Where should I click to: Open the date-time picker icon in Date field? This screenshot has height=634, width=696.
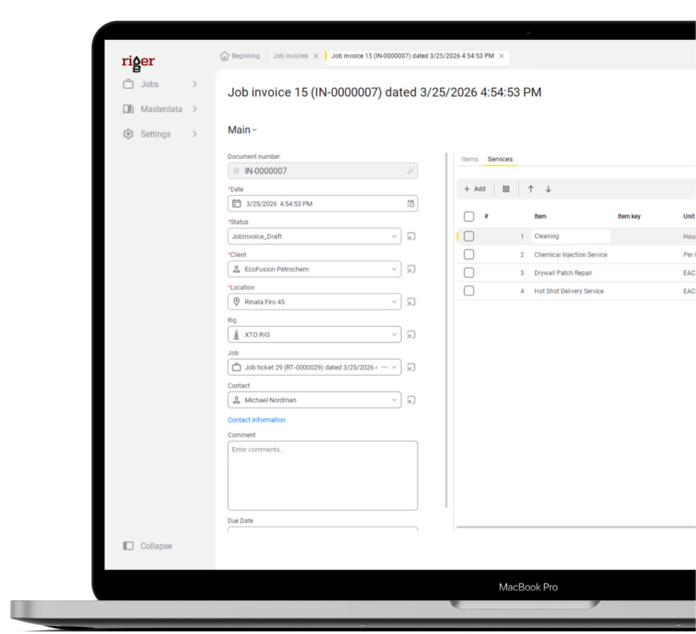pyautogui.click(x=411, y=204)
